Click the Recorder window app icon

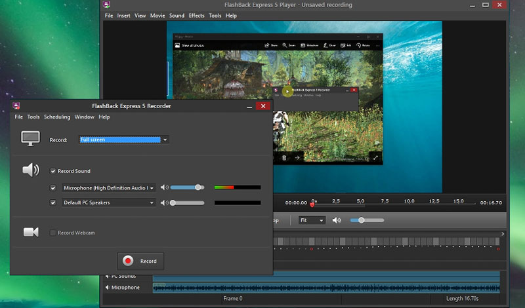(16, 106)
